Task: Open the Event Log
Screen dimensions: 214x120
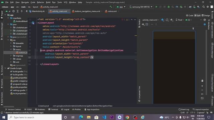Action: [x=184, y=109]
